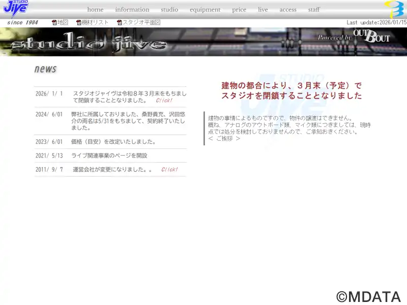Click the Last update date text
407x305 pixels.
pyautogui.click(x=376, y=22)
